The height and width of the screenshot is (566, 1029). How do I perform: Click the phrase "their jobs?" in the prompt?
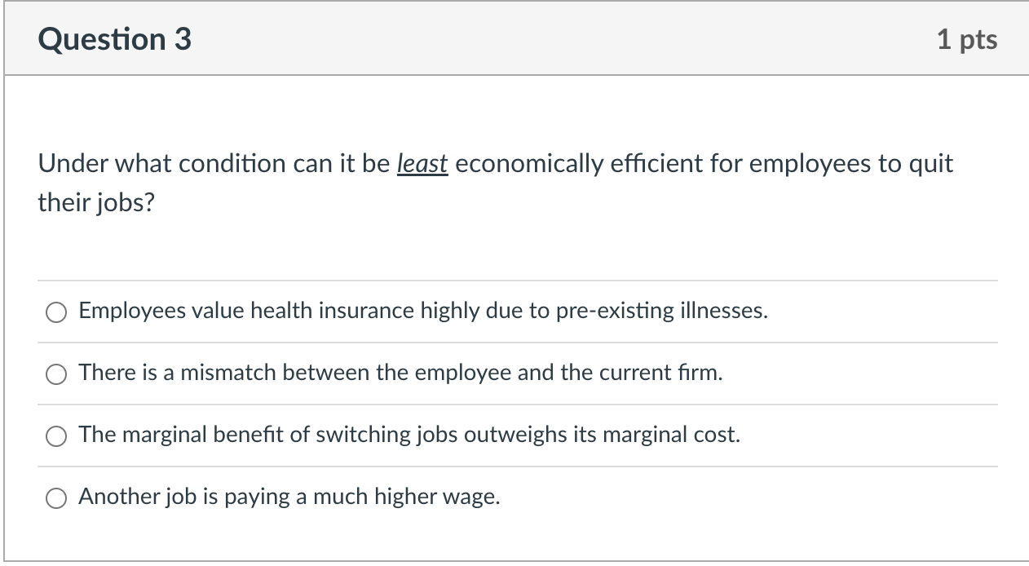pyautogui.click(x=96, y=204)
